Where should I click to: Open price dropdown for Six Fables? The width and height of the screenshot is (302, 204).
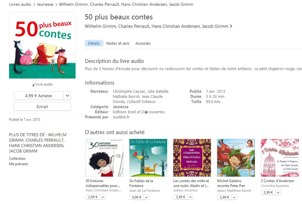146,197
